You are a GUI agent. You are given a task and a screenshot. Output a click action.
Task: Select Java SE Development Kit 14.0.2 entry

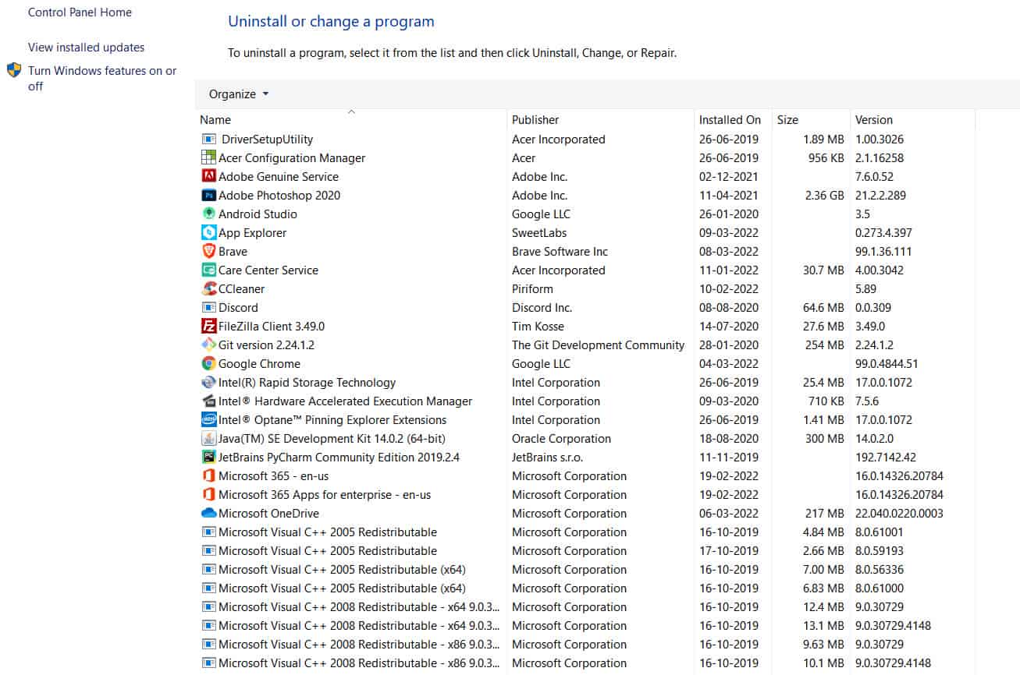coord(332,439)
